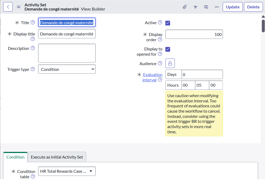
Task: Show help for the Trigger type field
Action: [33, 69]
